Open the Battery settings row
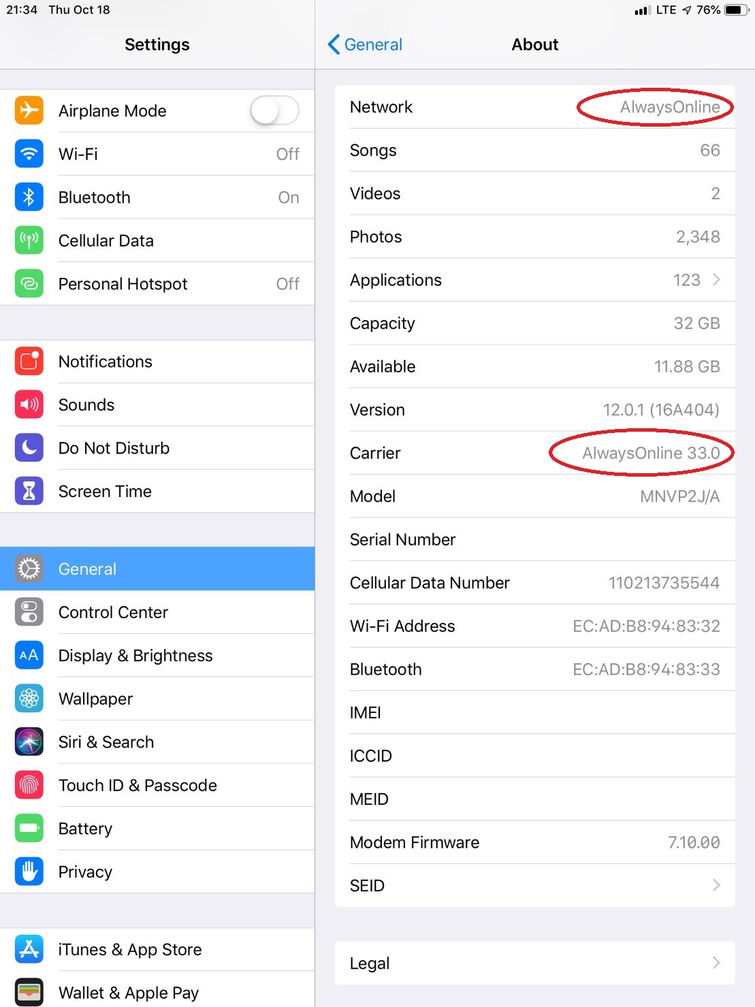This screenshot has width=755, height=1007. click(157, 829)
